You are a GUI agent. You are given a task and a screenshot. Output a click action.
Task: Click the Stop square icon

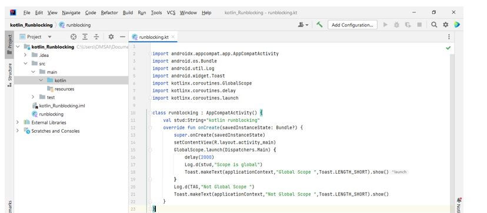pos(419,25)
